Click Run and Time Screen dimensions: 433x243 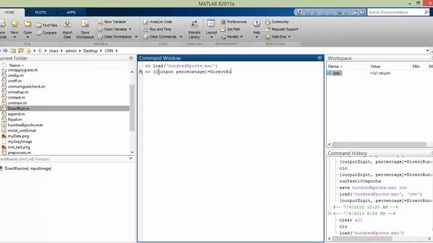157,29
